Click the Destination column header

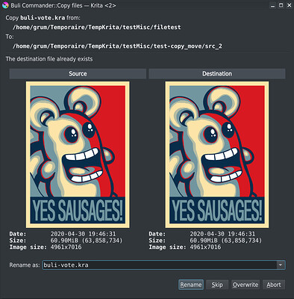pos(217,74)
